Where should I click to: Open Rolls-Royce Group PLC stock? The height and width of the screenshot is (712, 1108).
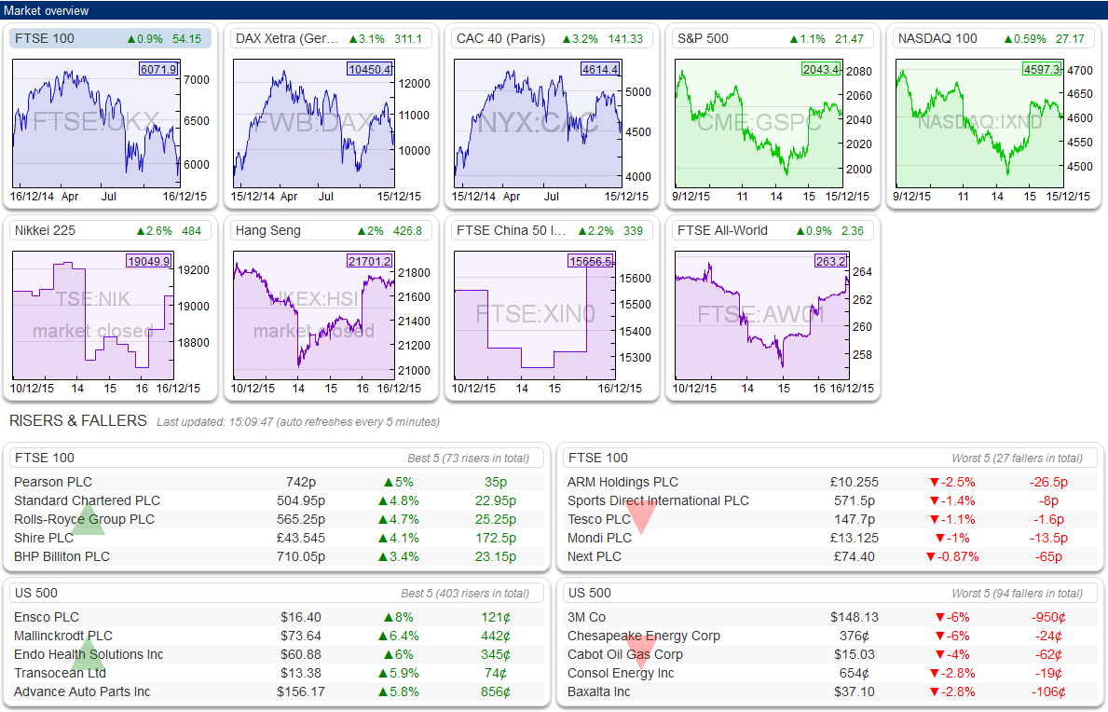click(84, 519)
